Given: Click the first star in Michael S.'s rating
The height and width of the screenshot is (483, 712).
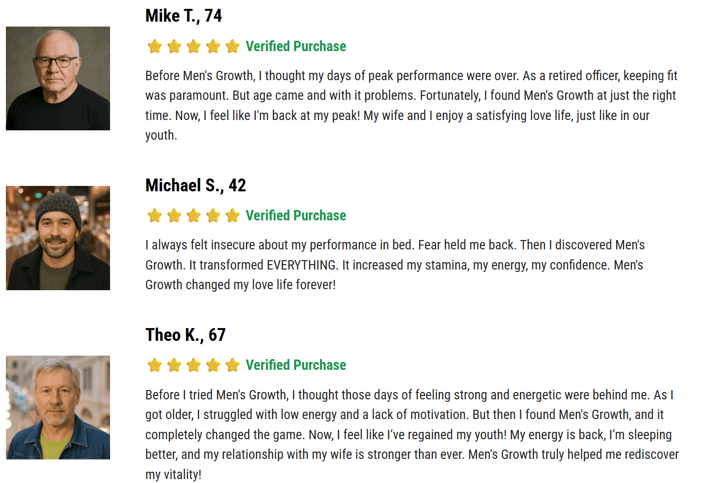Looking at the screenshot, I should click(155, 216).
